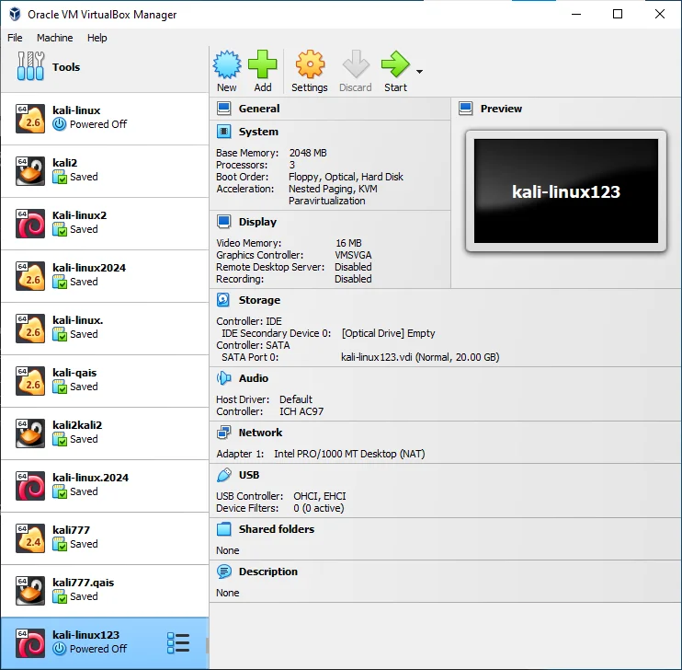Click the kali-linux123 OS icon
Viewport: 682px width, 670px height.
[x=30, y=643]
